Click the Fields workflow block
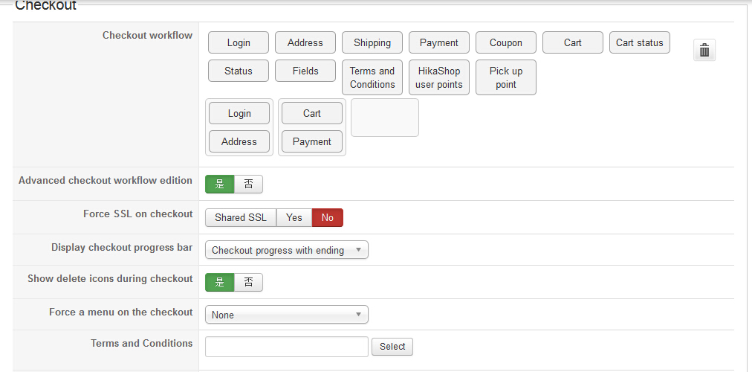The height and width of the screenshot is (372, 752). (x=305, y=71)
